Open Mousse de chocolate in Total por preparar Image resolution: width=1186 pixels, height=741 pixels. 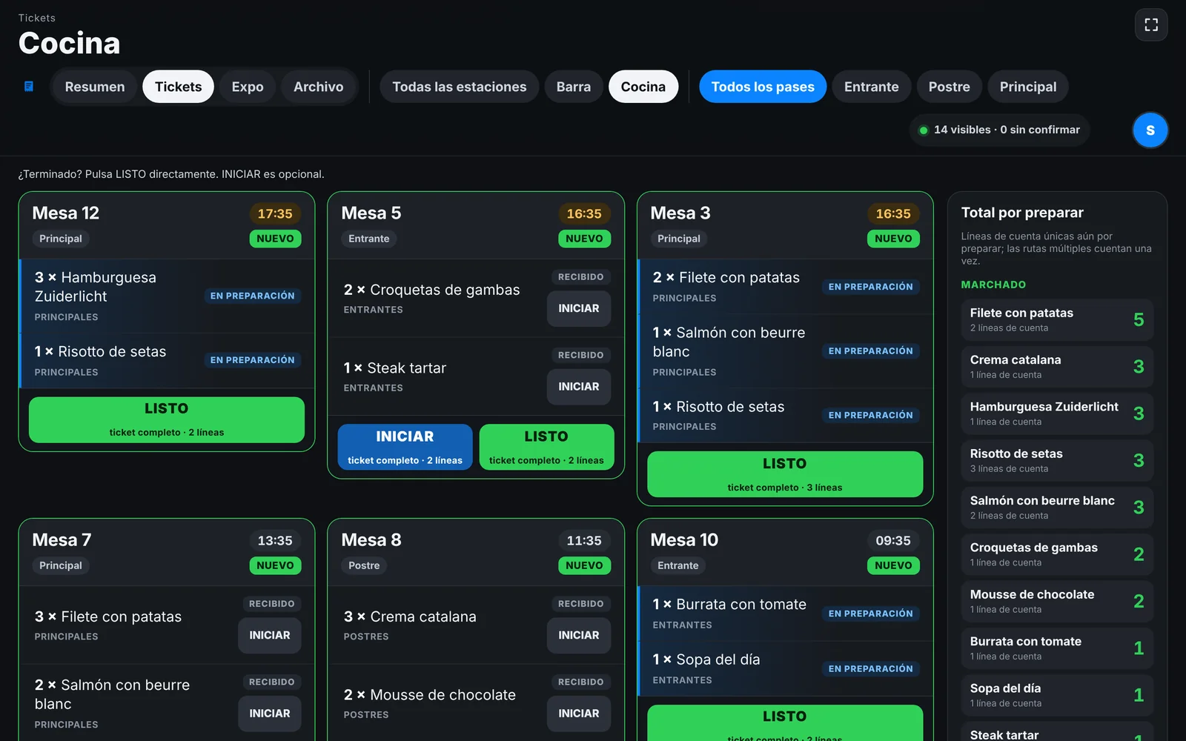(x=1057, y=601)
